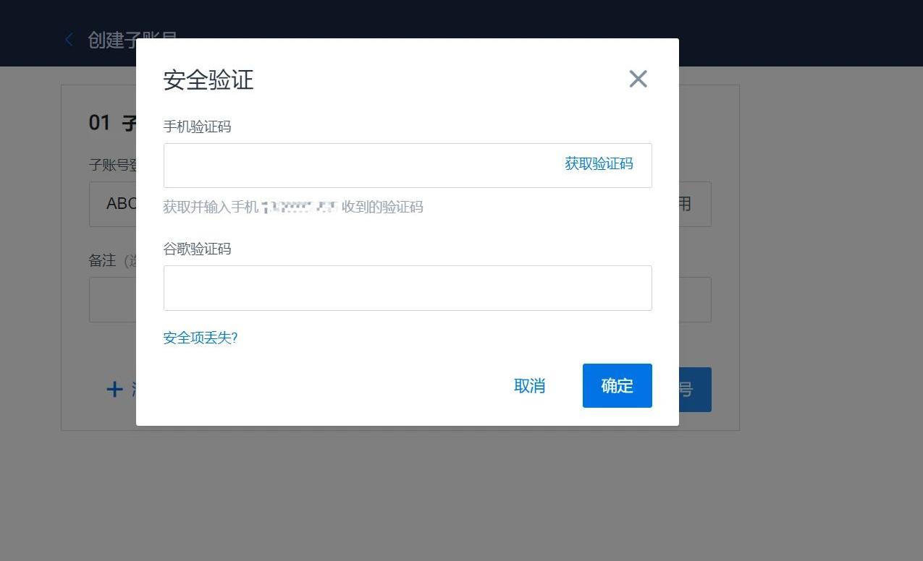Click the 备注 label in the background form

tap(102, 261)
